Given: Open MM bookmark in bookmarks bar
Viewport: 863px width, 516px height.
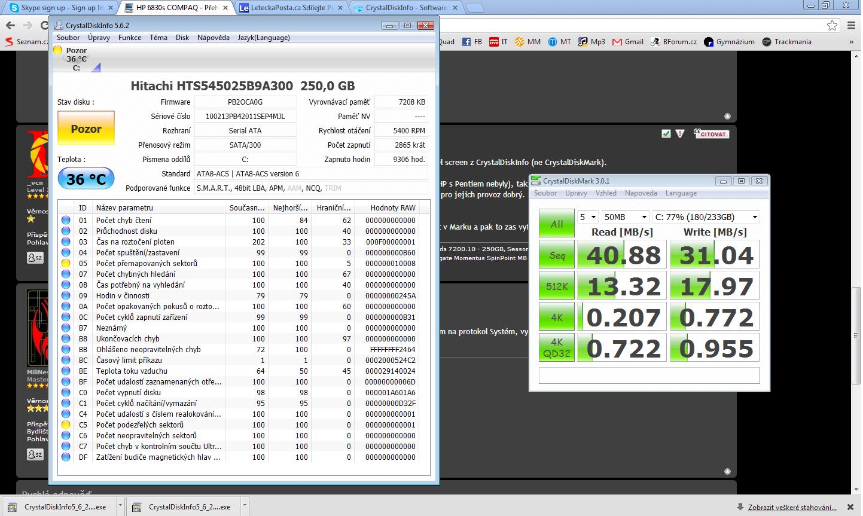Looking at the screenshot, I should [527, 42].
